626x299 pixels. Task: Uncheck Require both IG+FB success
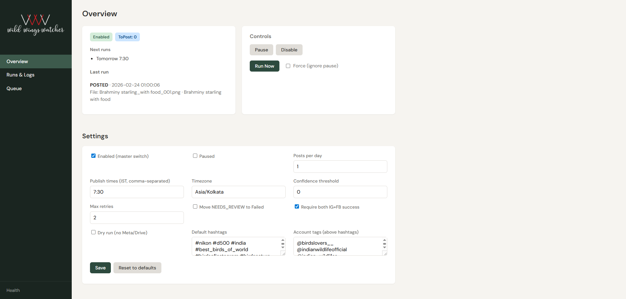click(x=297, y=206)
